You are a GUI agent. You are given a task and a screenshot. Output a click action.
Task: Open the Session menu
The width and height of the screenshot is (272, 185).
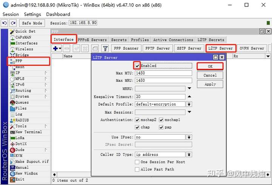click(x=11, y=14)
